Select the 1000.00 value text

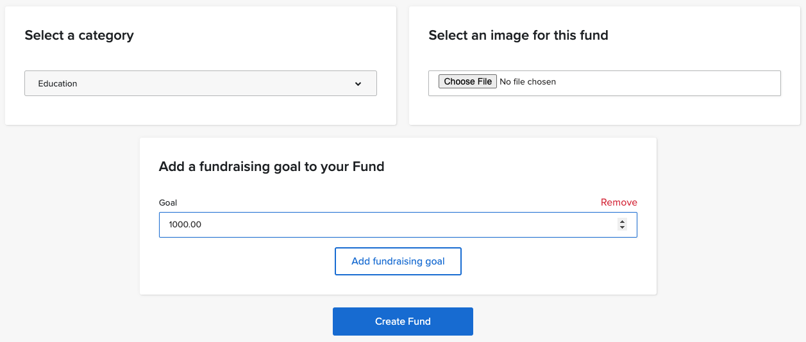click(x=185, y=225)
